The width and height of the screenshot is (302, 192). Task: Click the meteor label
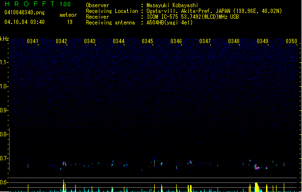click(68, 15)
